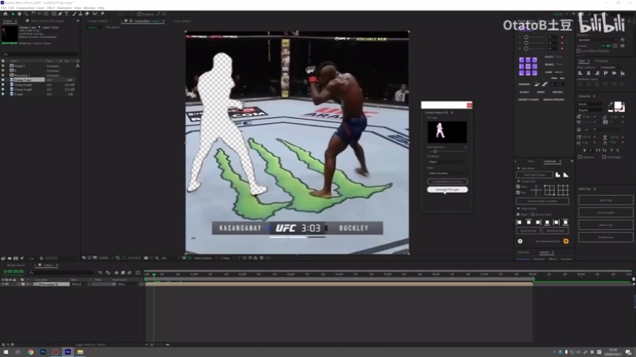Open the File menu

click(4, 8)
